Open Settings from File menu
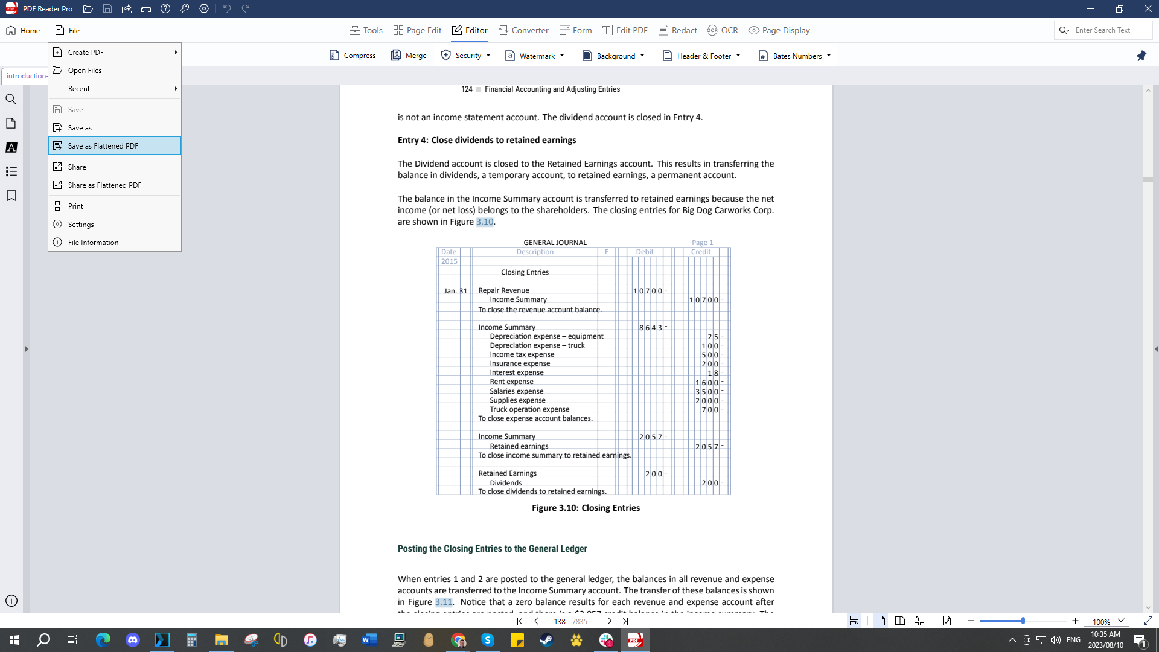 pos(115,224)
